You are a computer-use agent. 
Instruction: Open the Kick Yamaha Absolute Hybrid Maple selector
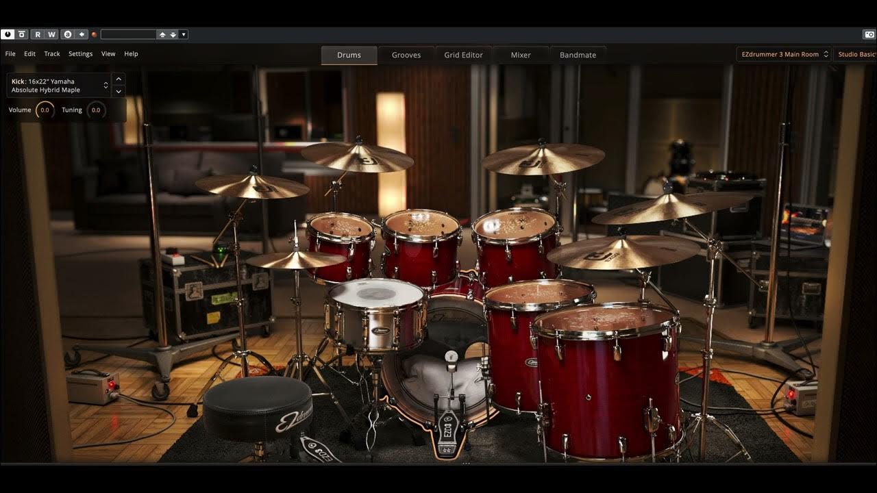[59, 86]
